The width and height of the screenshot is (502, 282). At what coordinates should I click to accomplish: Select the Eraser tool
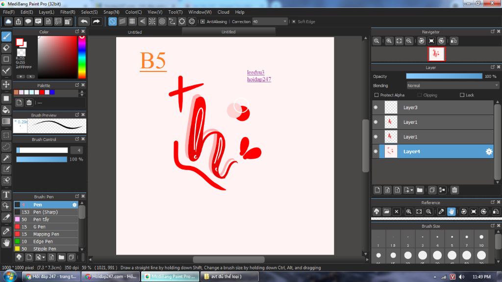point(6,48)
